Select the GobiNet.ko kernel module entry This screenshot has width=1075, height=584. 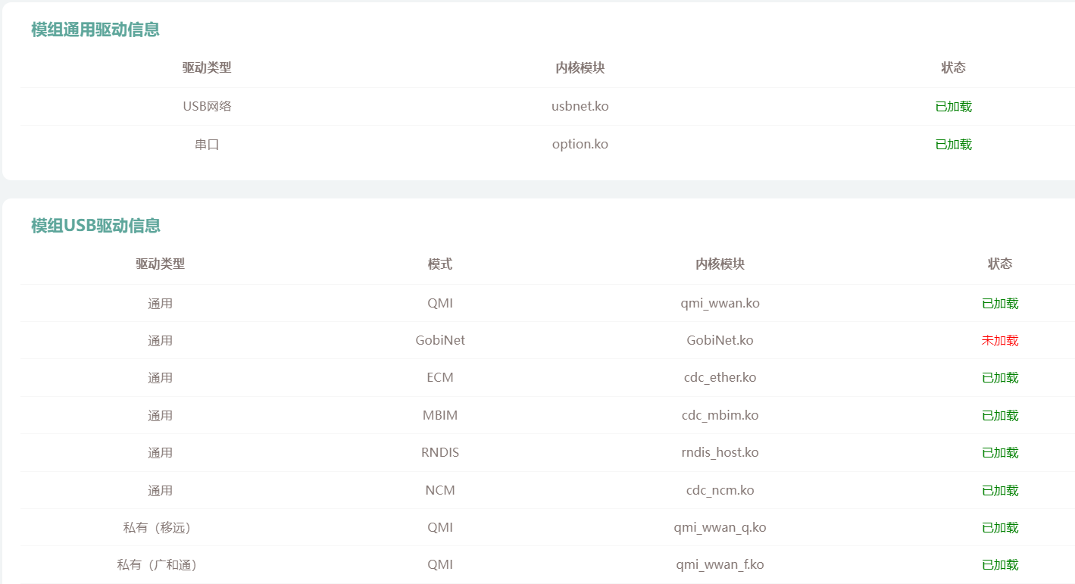point(720,340)
